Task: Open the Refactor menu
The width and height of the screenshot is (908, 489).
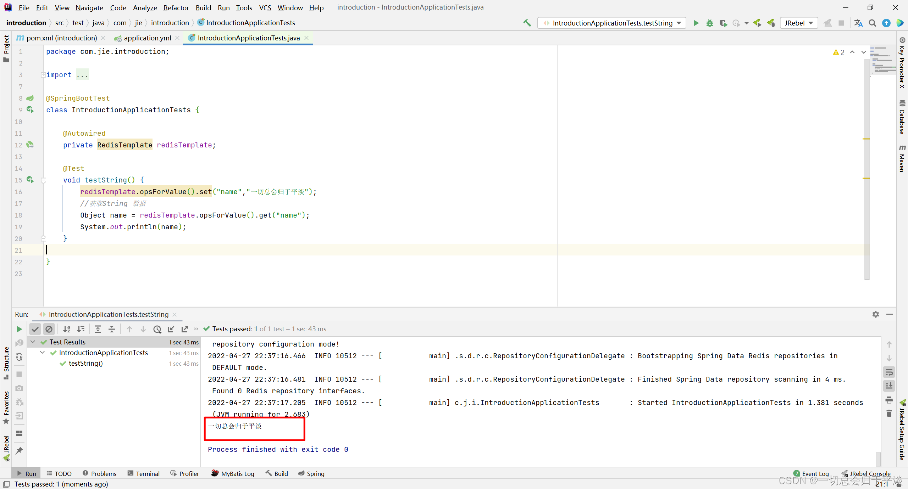Action: pyautogui.click(x=176, y=7)
